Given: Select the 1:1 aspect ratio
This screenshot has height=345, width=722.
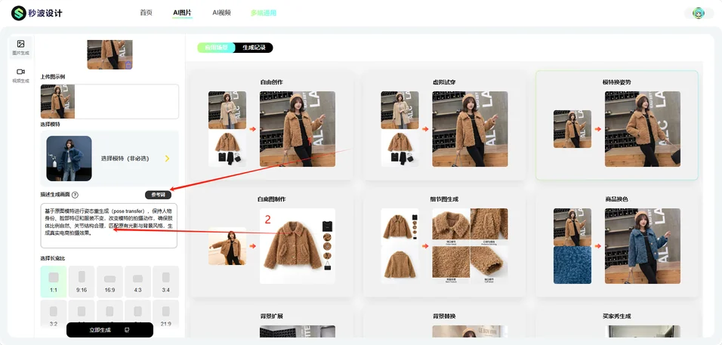Looking at the screenshot, I should (54, 282).
